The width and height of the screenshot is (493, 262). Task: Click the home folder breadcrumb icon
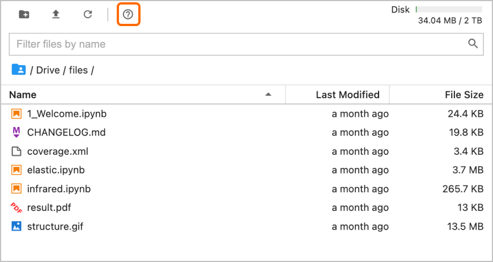click(x=19, y=70)
